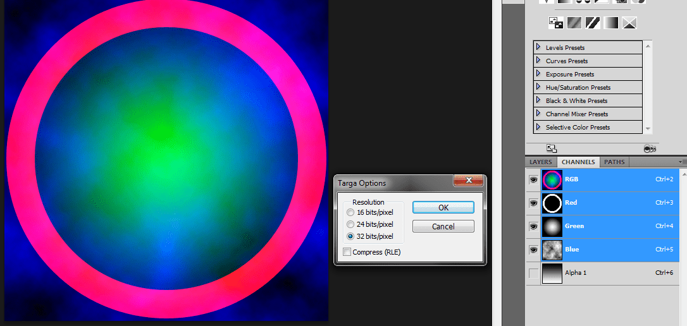This screenshot has width=687, height=326.
Task: Click the Gradient Map adjustment icon
Action: 611,23
